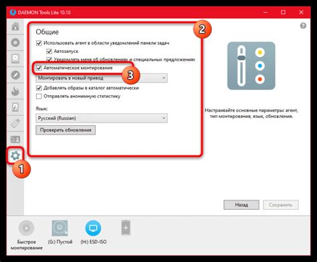Click the settings sliders illustration
The height and width of the screenshot is (262, 317).
point(251,66)
